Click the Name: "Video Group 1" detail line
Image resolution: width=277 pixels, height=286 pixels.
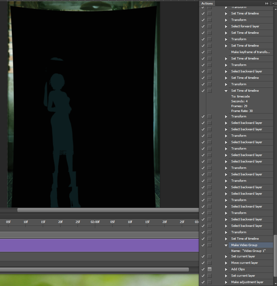click(248, 251)
